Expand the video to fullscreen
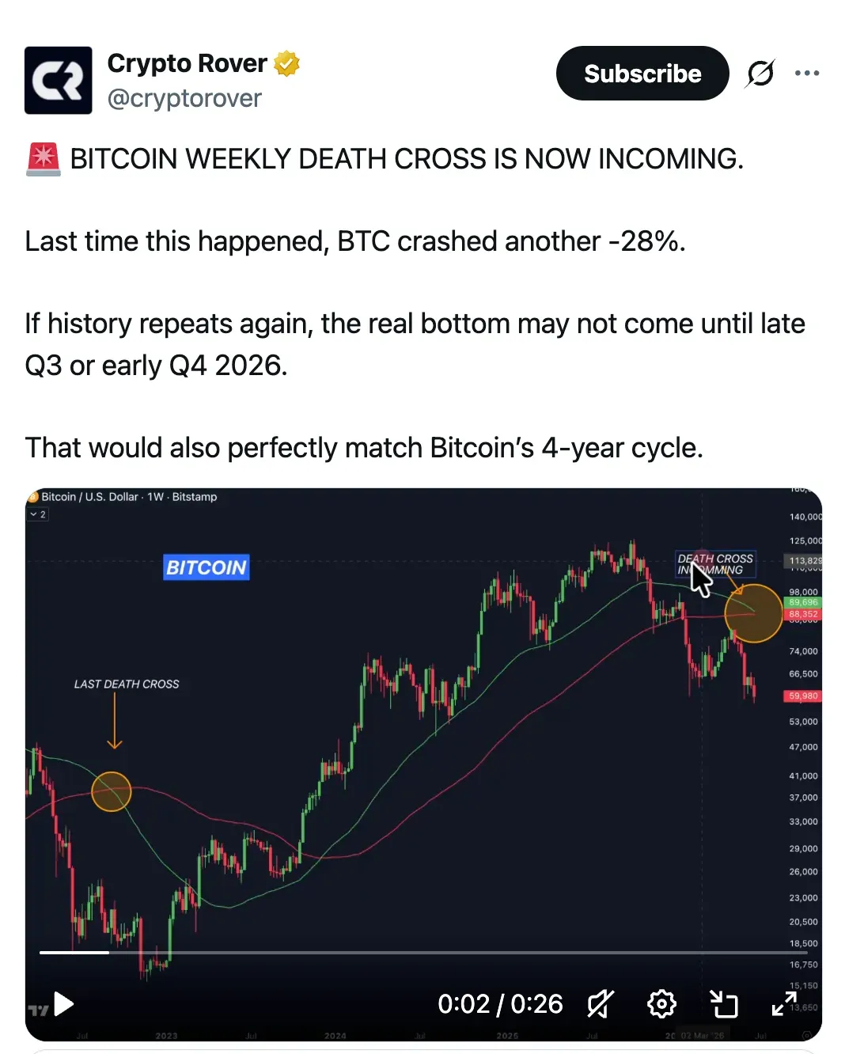Viewport: 845px width, 1054px height. click(x=784, y=1004)
